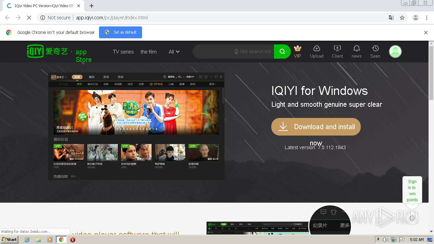Click the clock showing 5:02 AM
Viewport: 434px width, 244px height.
[417, 240]
